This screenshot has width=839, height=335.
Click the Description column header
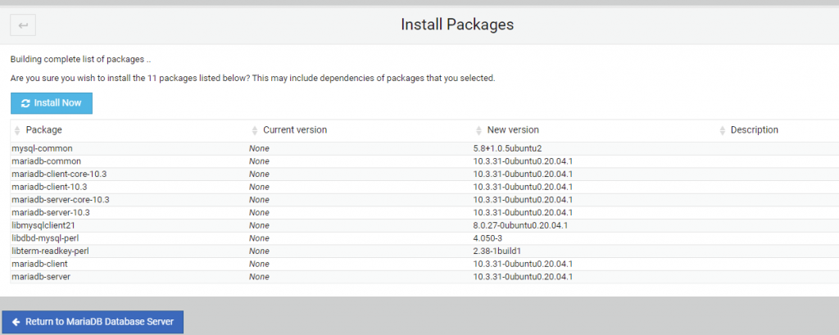pyautogui.click(x=754, y=130)
